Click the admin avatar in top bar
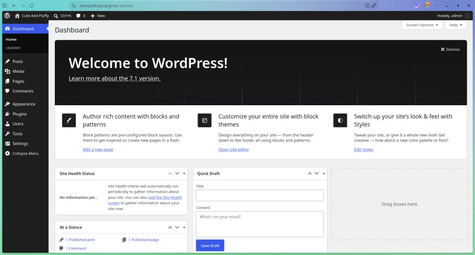 pos(468,16)
